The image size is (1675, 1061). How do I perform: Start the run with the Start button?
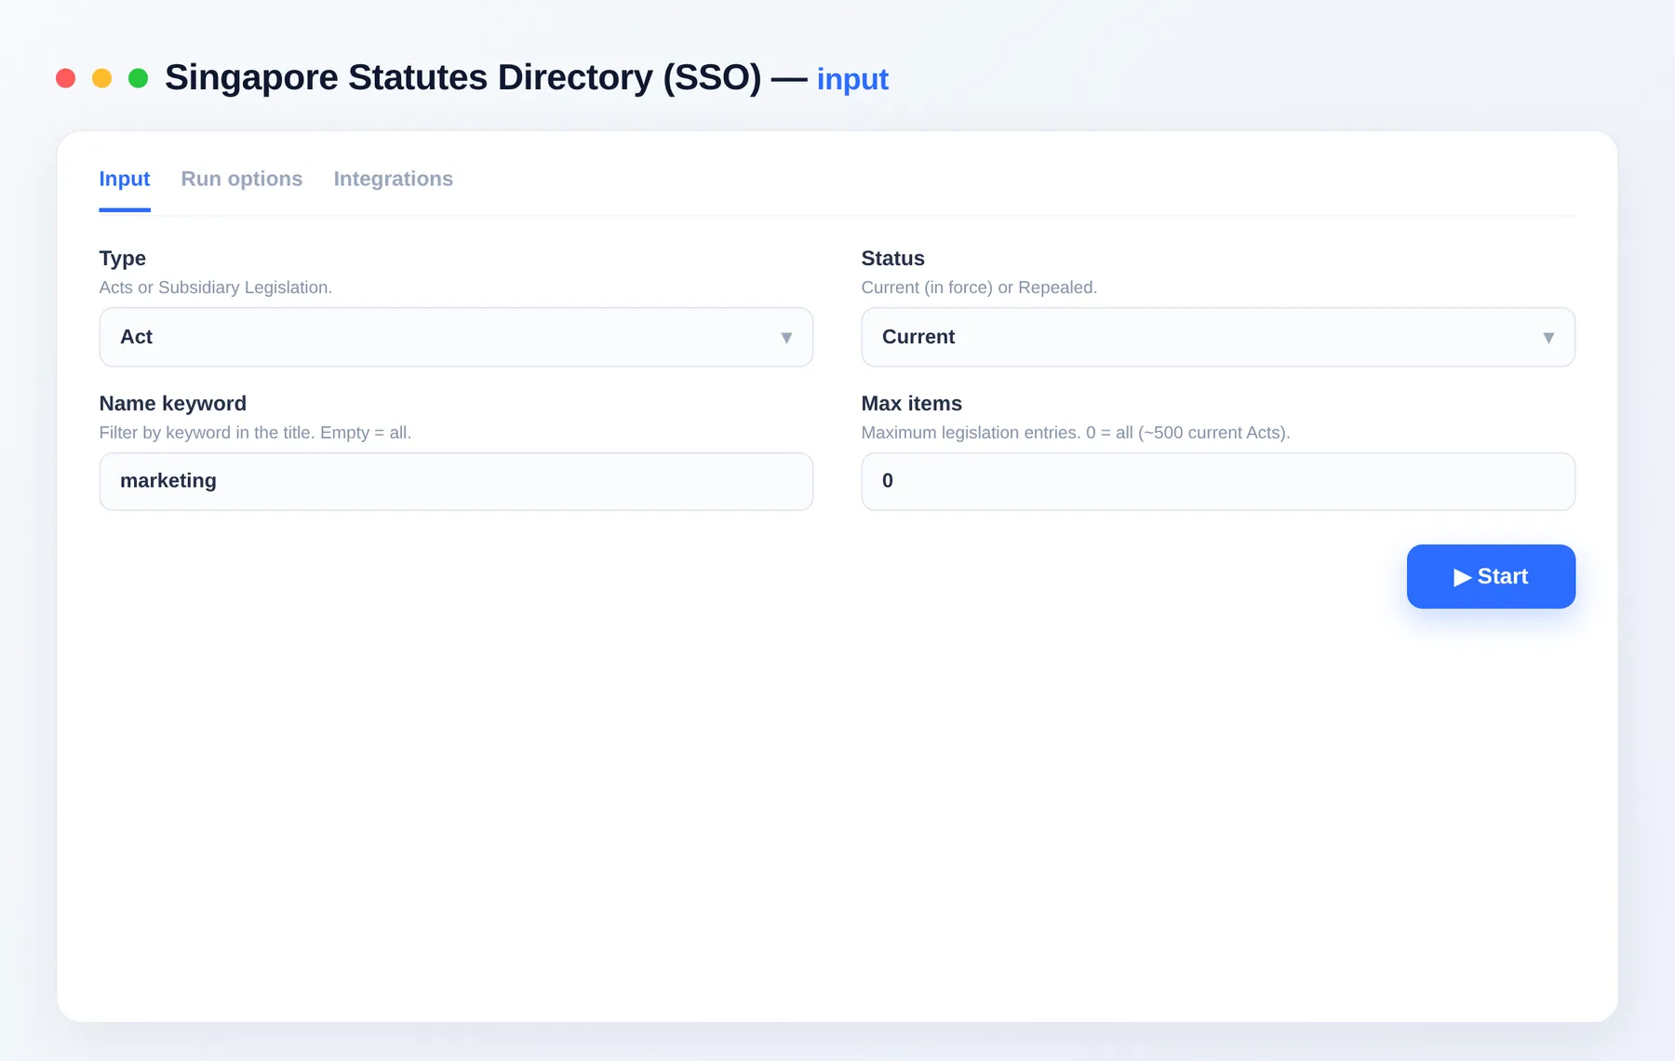[1491, 576]
